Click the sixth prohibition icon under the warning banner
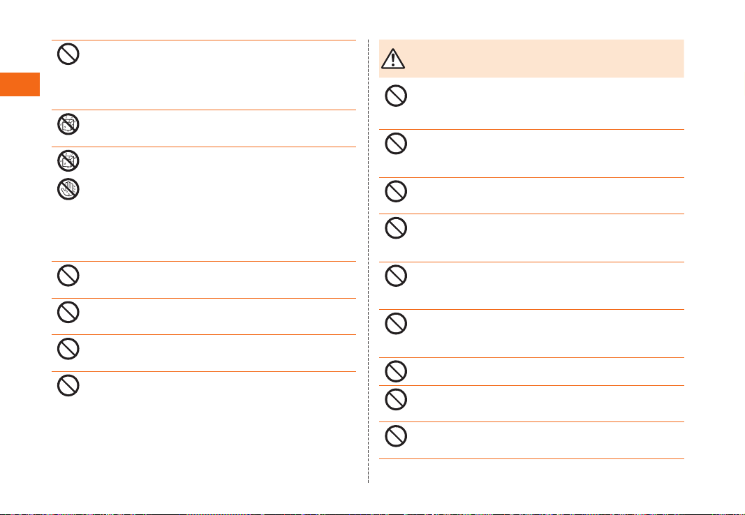Viewport: 745px width, 515px height. pos(396,324)
